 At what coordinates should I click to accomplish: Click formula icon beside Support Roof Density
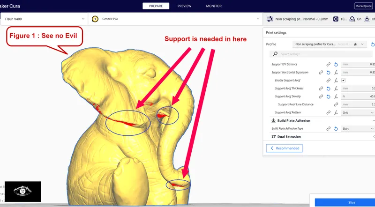336,96
